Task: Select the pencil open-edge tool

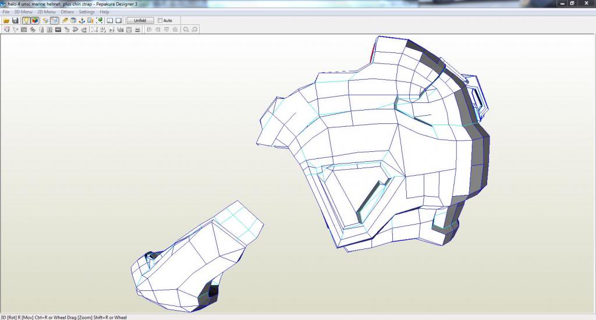Action: [65, 20]
